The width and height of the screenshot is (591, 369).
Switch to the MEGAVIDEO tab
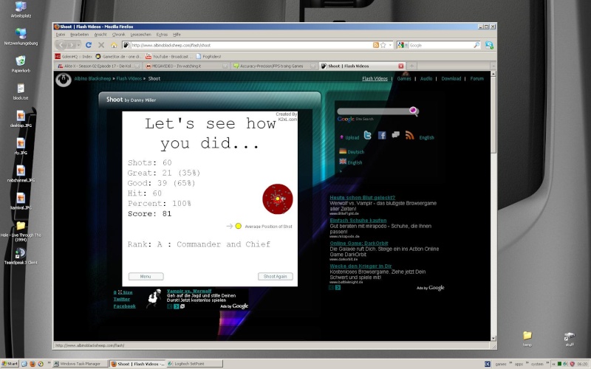[187, 66]
